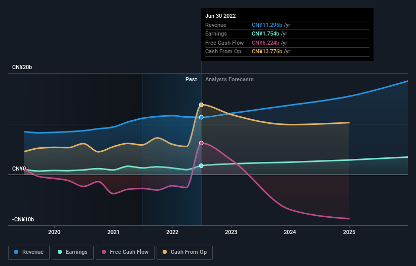
Task: Click the orange Cash From Op data point
Action: (201, 105)
